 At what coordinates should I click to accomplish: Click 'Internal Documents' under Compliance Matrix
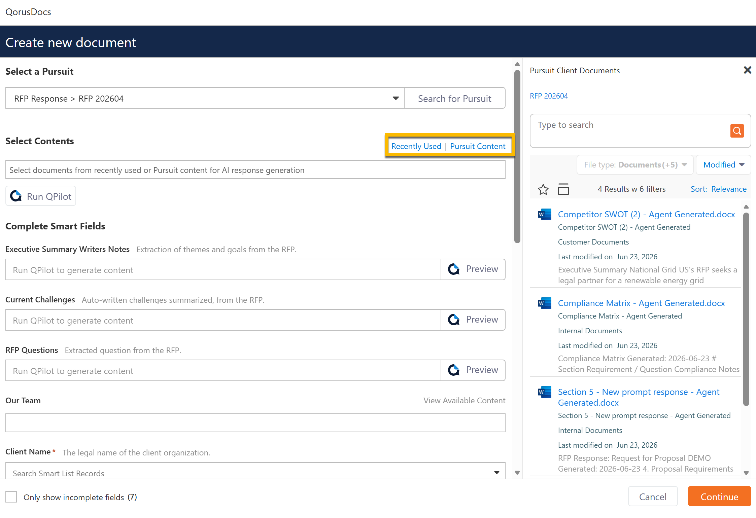click(x=590, y=331)
